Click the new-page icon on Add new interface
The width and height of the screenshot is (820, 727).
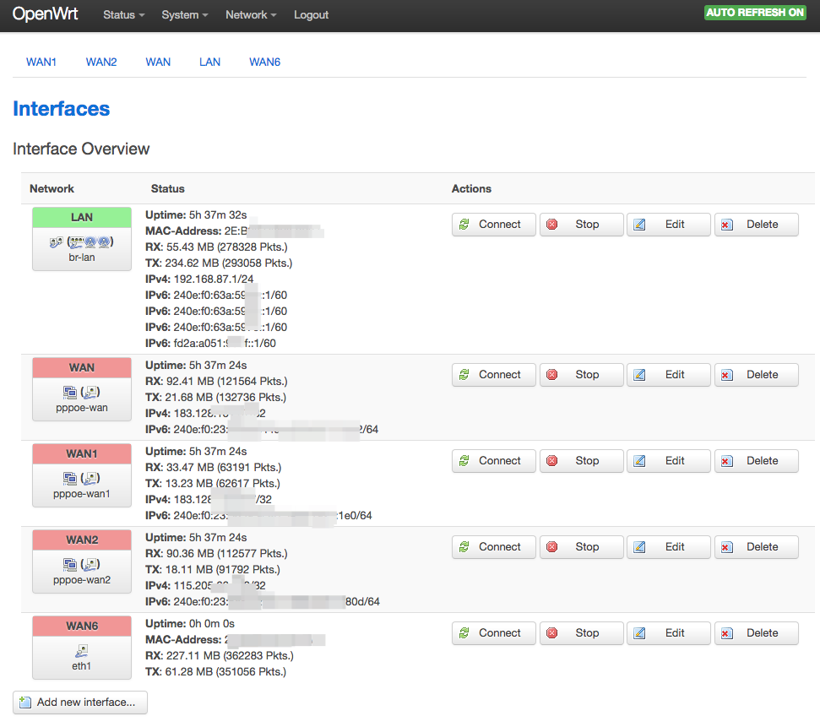tap(25, 703)
